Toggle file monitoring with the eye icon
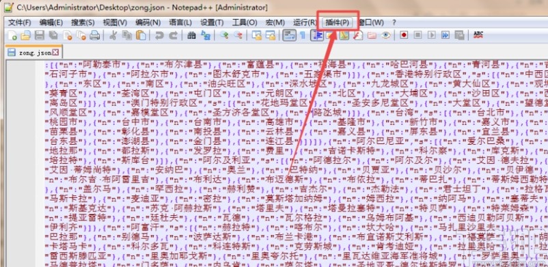This screenshot has height=267, width=548. pyautogui.click(x=386, y=36)
